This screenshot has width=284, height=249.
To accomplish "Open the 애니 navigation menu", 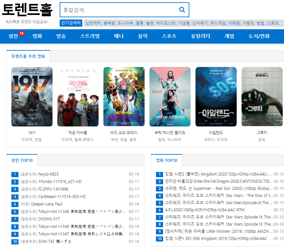I will click(119, 36).
